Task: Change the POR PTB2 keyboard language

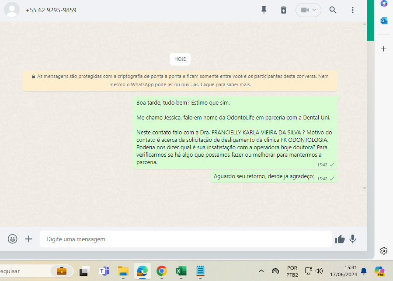Action: [292, 271]
